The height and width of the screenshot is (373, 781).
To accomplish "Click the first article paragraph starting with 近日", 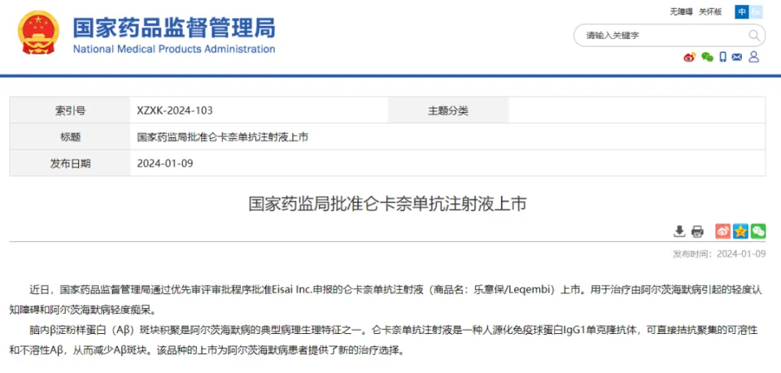I will pos(386,299).
